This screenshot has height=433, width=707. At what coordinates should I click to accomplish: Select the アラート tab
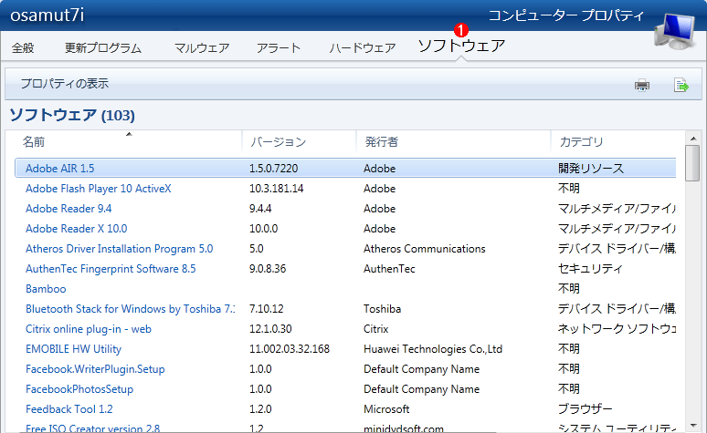(x=279, y=47)
